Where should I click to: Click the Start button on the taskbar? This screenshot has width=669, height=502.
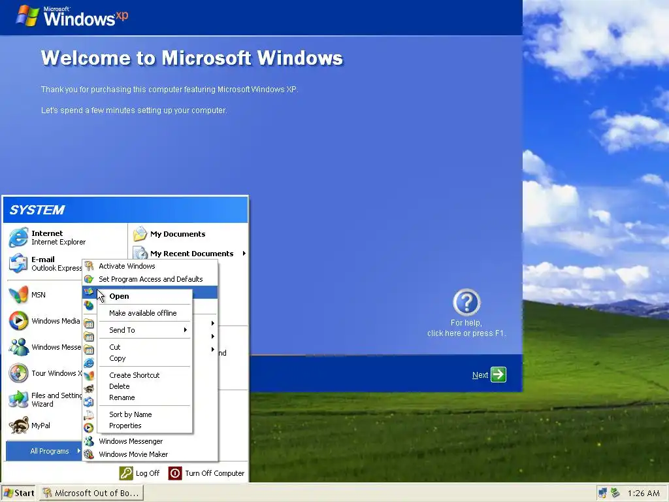(19, 493)
